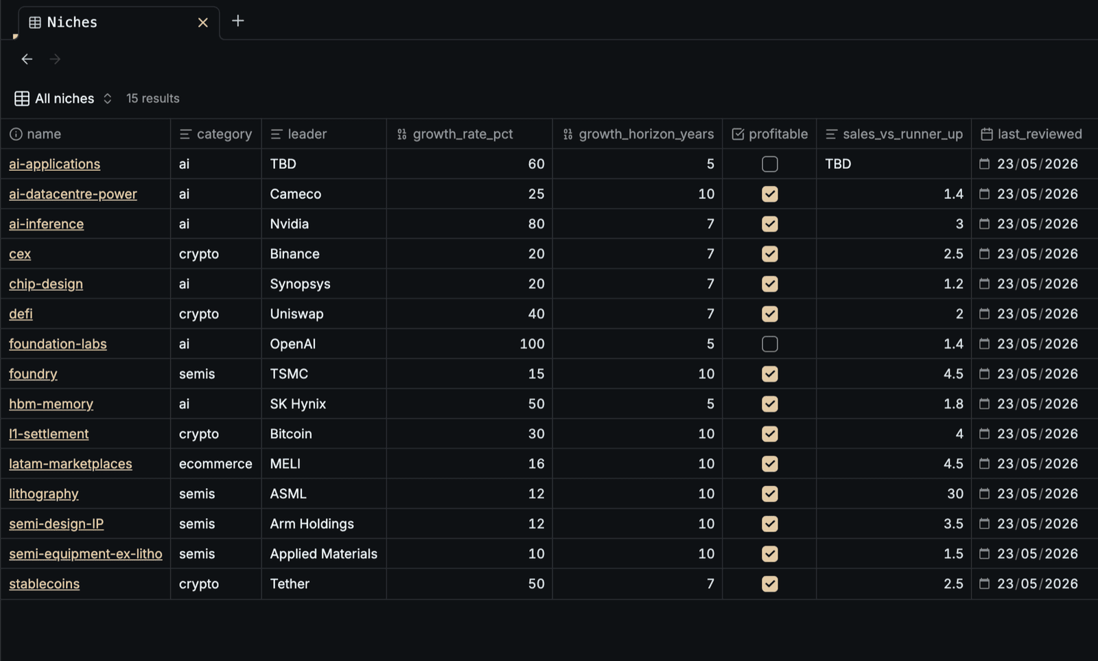1098x661 pixels.
Task: Open the ai-inference note link
Action: point(46,224)
